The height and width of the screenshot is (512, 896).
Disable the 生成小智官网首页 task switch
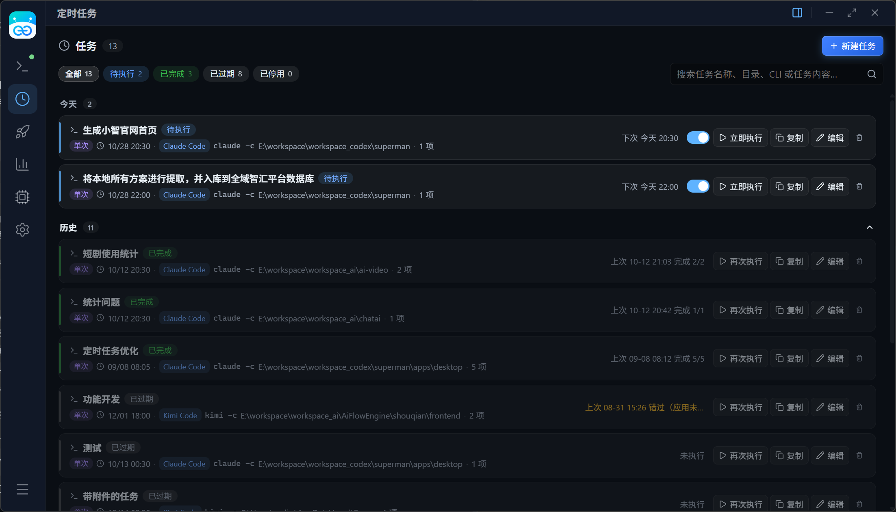click(x=698, y=138)
